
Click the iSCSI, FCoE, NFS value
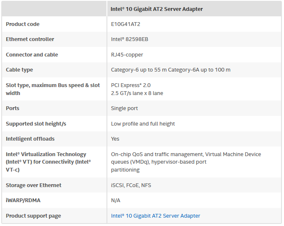(x=131, y=185)
